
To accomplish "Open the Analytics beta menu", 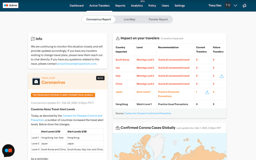I will click(137, 6).
